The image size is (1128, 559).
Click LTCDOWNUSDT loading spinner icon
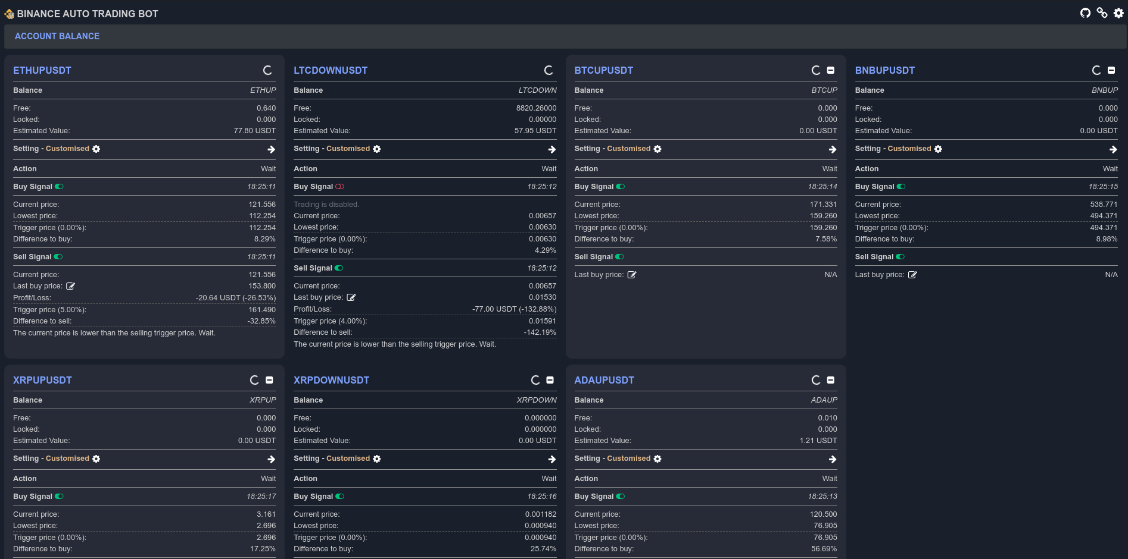[549, 70]
